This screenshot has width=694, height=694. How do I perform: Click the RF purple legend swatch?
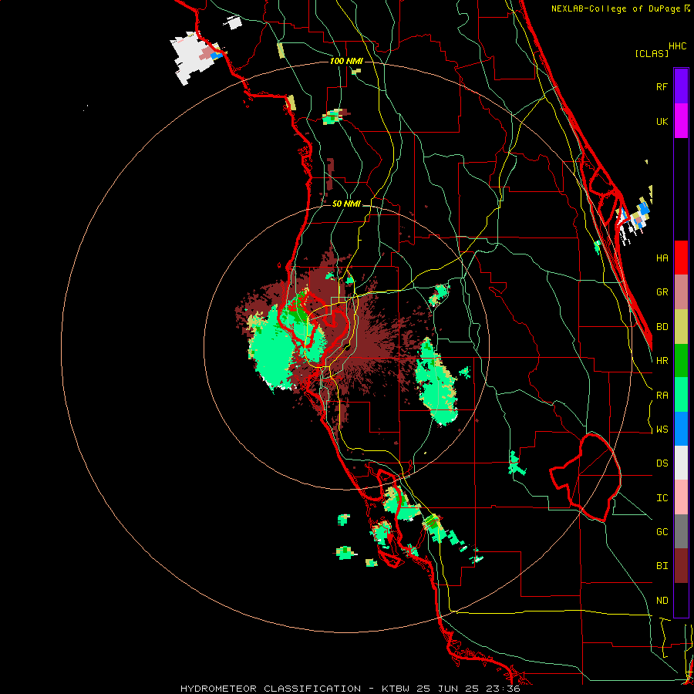(x=681, y=86)
